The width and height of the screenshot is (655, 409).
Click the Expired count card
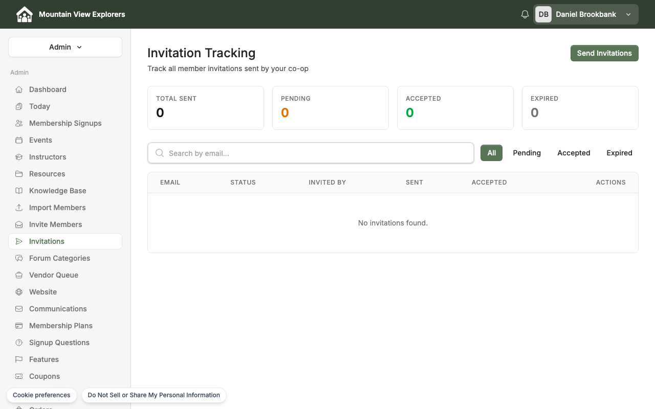(x=580, y=108)
